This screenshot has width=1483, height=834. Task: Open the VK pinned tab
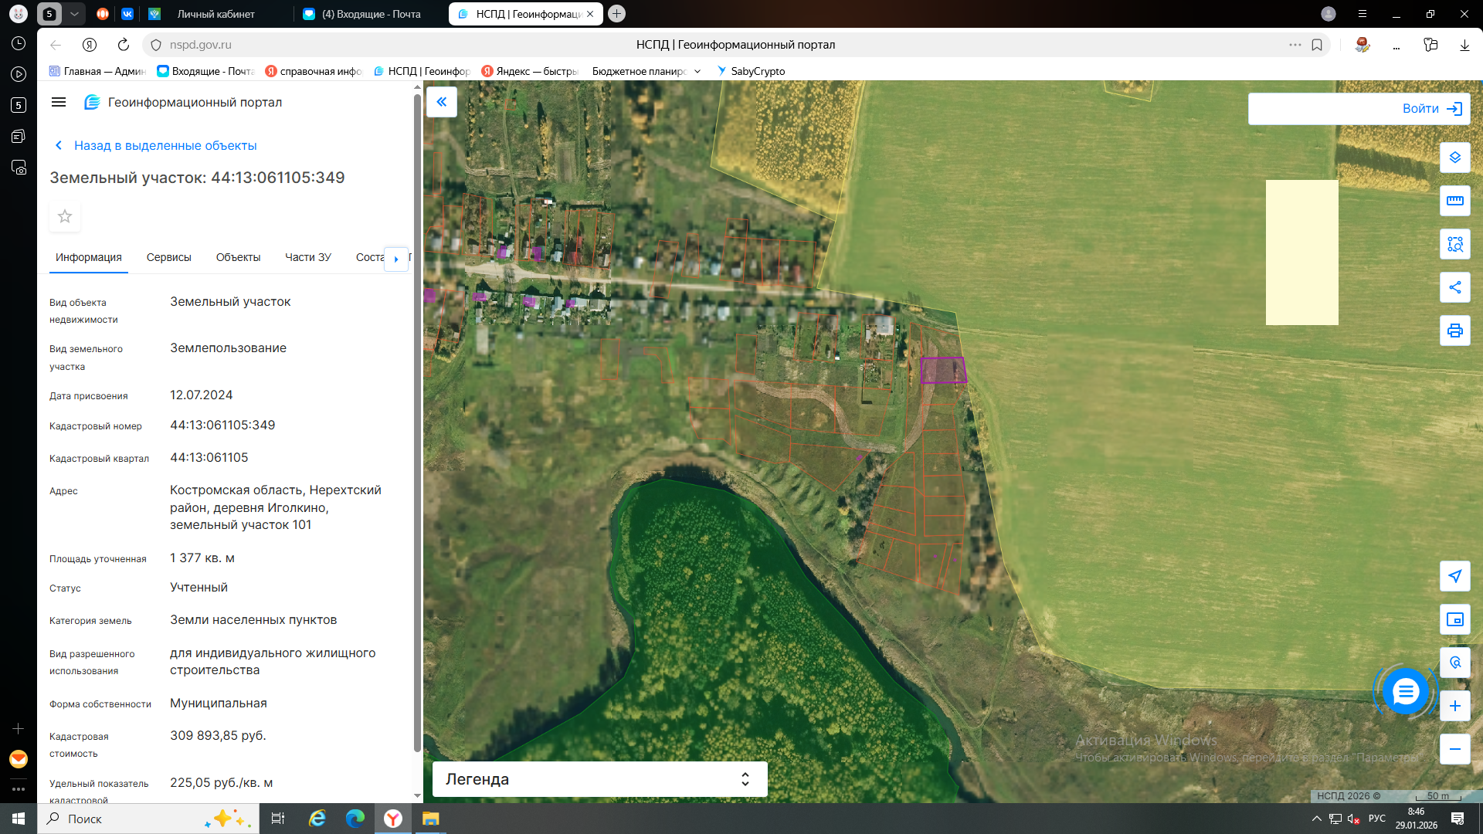click(x=127, y=14)
